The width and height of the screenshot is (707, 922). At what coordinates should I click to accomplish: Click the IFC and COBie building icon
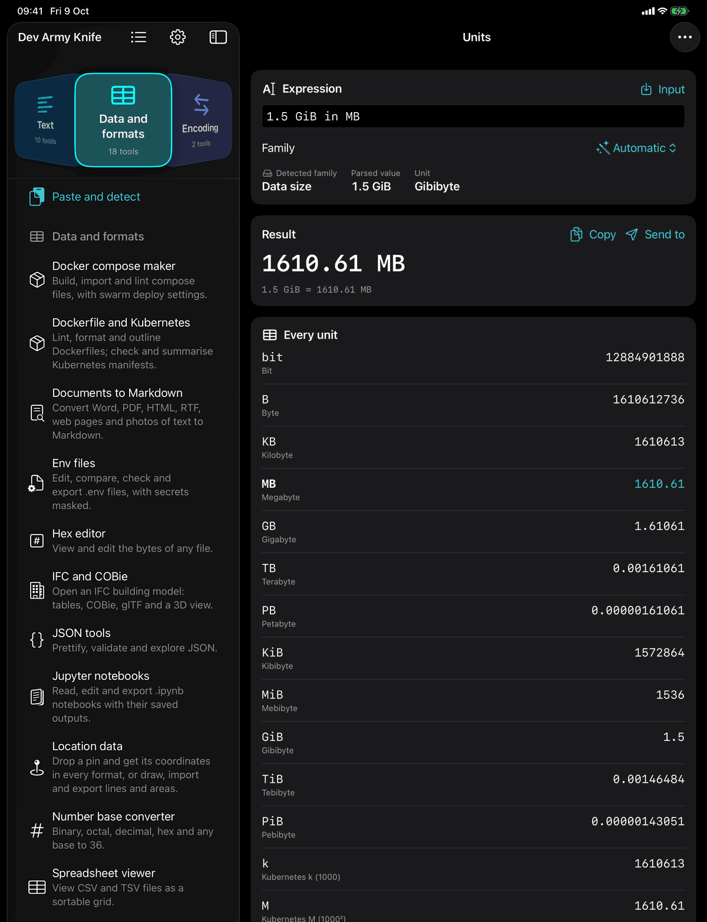click(x=37, y=590)
